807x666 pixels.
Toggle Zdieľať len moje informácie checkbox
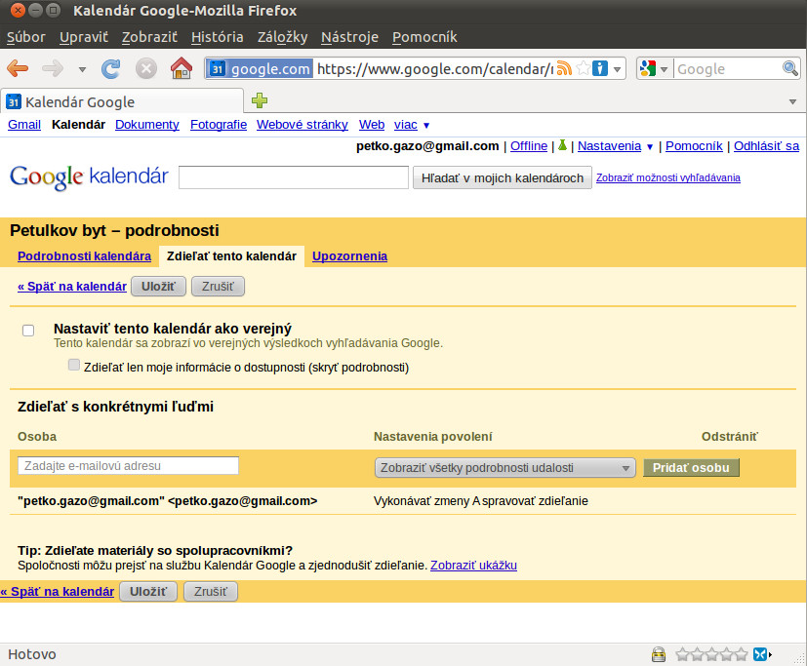(73, 365)
